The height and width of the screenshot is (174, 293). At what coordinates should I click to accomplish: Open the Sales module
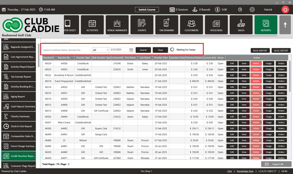point(241,25)
